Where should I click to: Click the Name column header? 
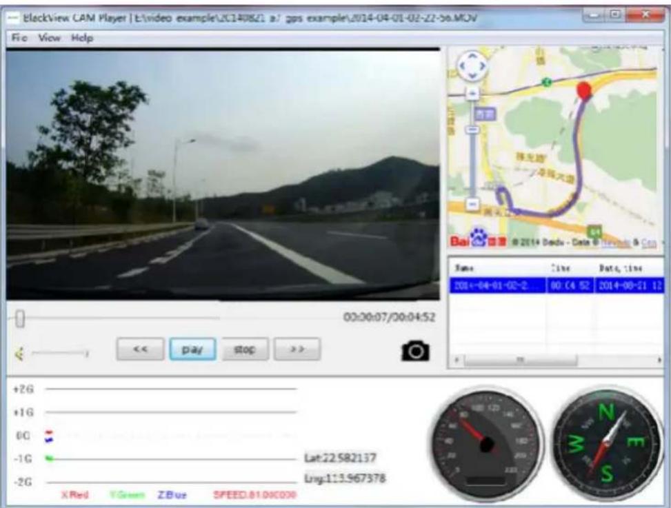pyautogui.click(x=464, y=268)
